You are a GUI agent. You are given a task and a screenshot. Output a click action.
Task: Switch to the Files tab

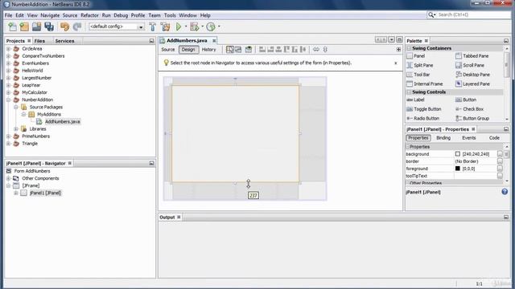point(39,41)
